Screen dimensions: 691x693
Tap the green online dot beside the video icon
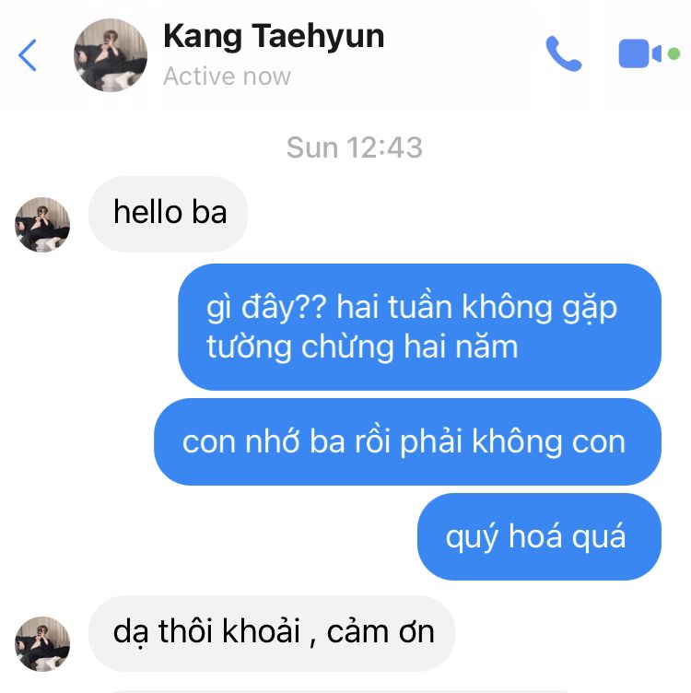(673, 53)
